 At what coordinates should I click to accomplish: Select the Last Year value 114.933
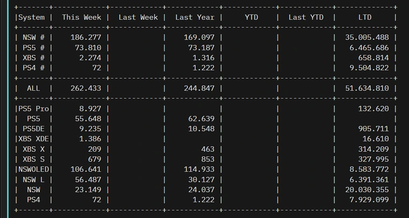tap(199, 169)
